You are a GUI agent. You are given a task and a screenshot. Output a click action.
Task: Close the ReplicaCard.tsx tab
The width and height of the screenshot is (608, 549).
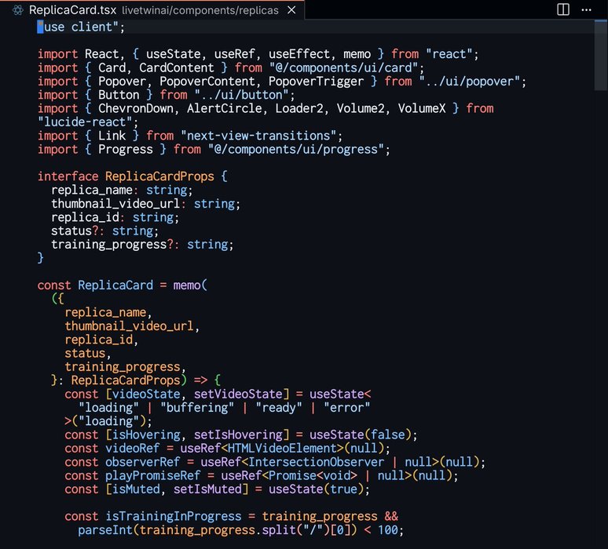(x=292, y=10)
